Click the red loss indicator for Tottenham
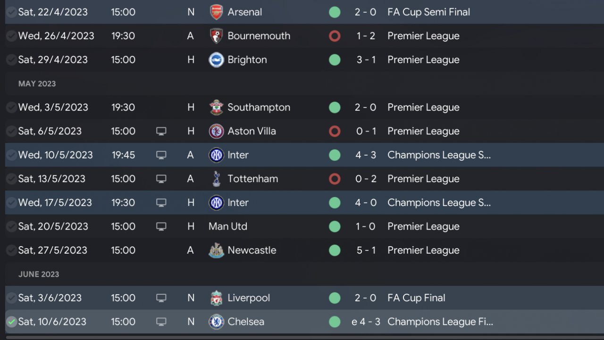Viewport: 604px width, 340px height. click(335, 179)
